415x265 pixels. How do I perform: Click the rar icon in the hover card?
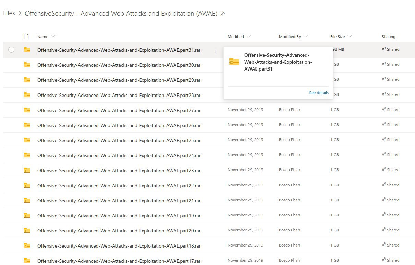coord(234,62)
